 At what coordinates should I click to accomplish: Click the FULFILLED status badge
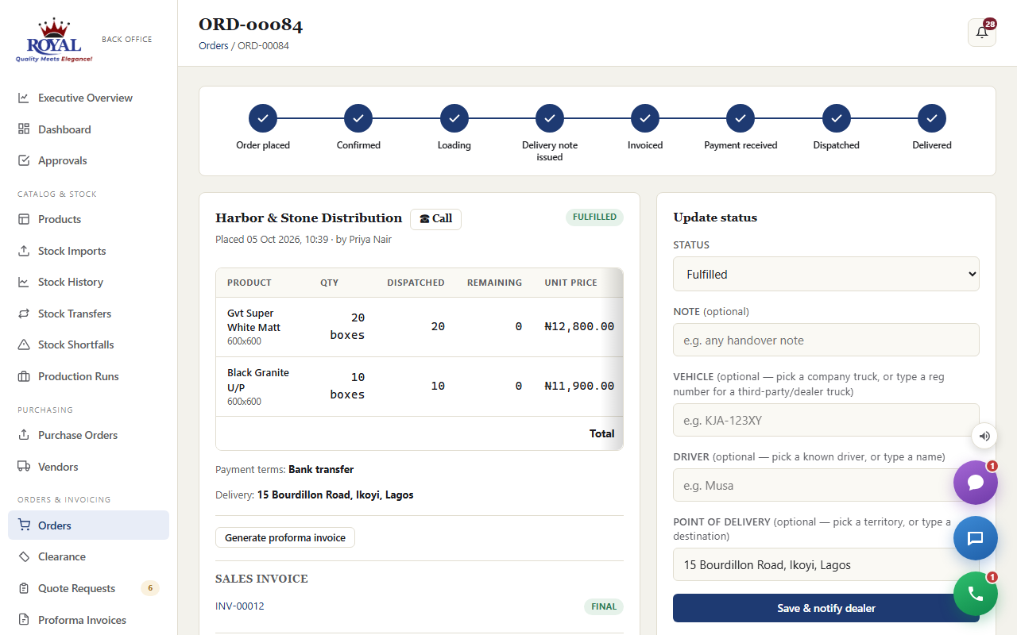(x=594, y=217)
